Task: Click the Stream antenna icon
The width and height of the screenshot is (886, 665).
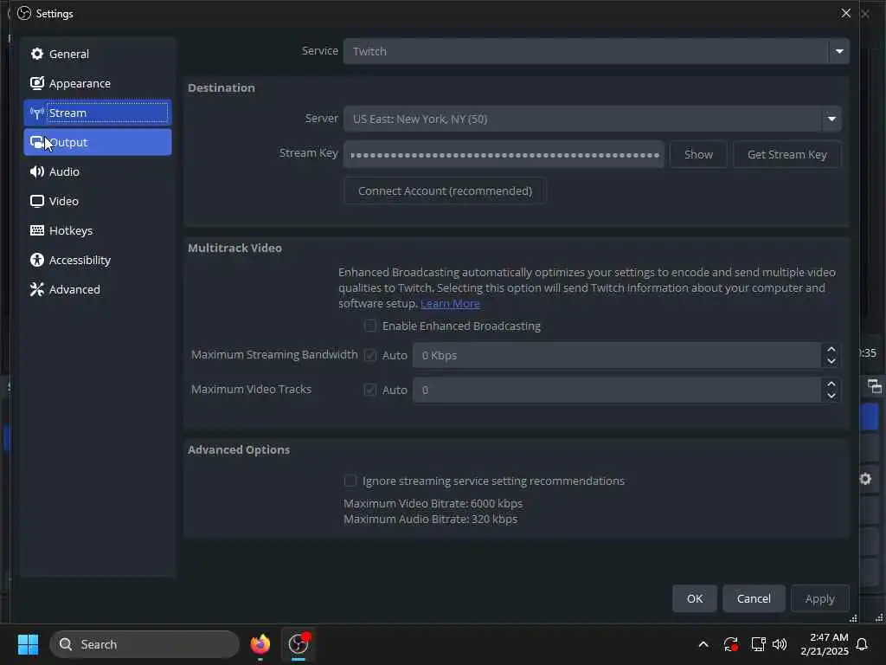Action: point(36,113)
